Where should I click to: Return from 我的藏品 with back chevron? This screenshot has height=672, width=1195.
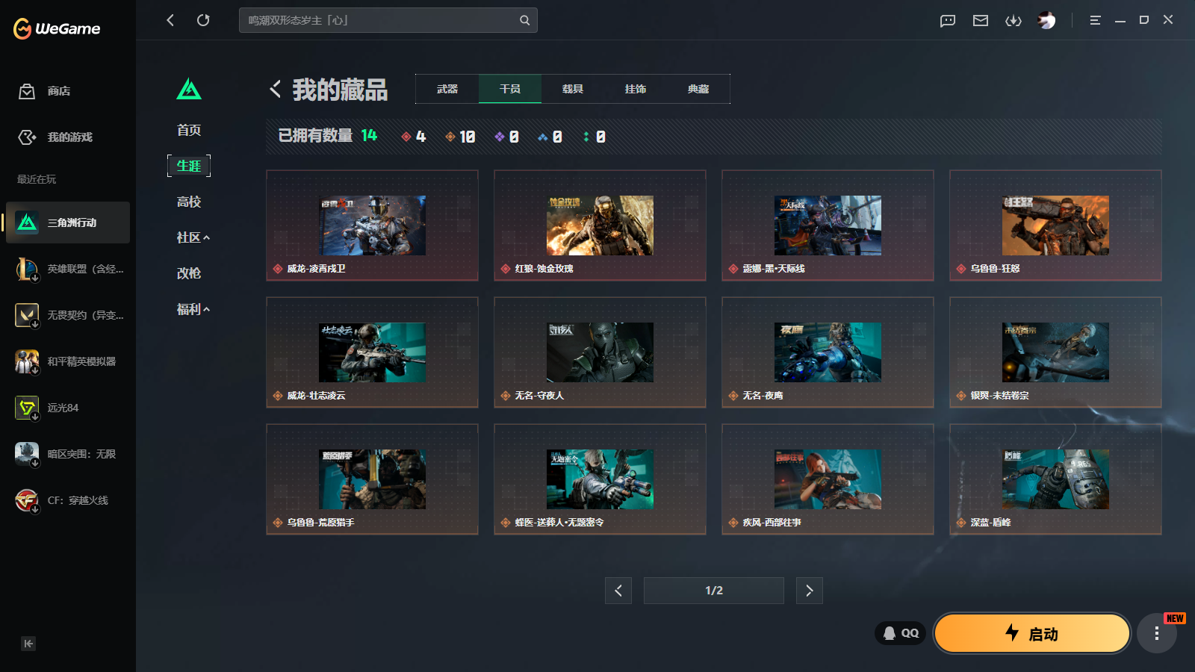[x=276, y=89]
